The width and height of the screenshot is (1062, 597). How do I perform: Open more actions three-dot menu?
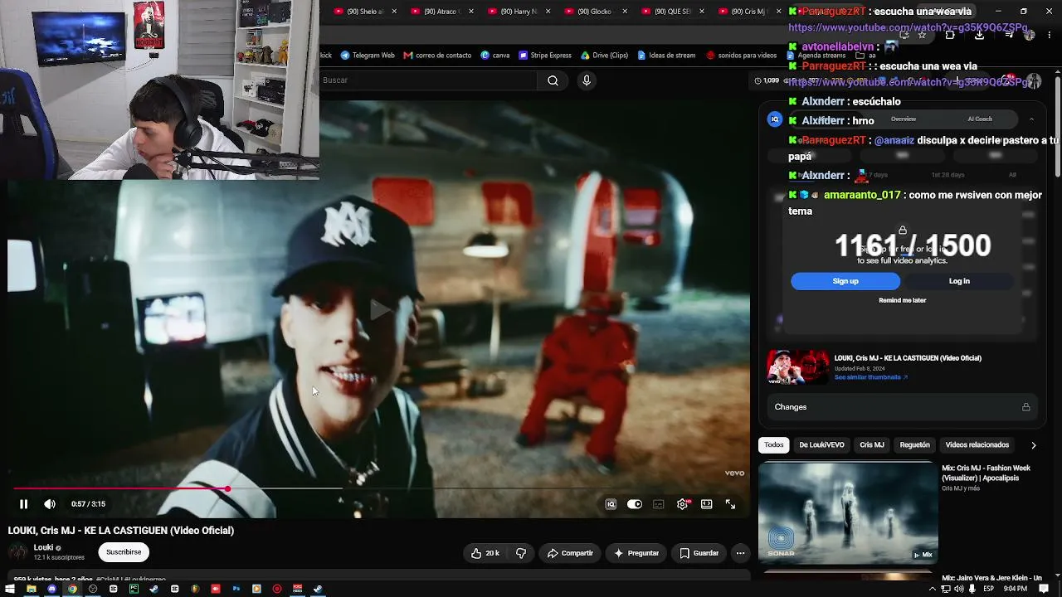point(740,553)
